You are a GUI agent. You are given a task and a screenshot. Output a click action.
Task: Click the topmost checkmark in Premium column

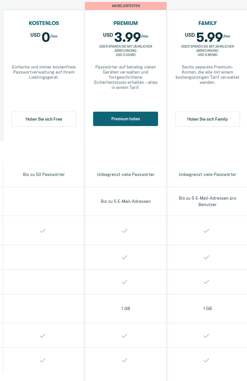coord(124,231)
